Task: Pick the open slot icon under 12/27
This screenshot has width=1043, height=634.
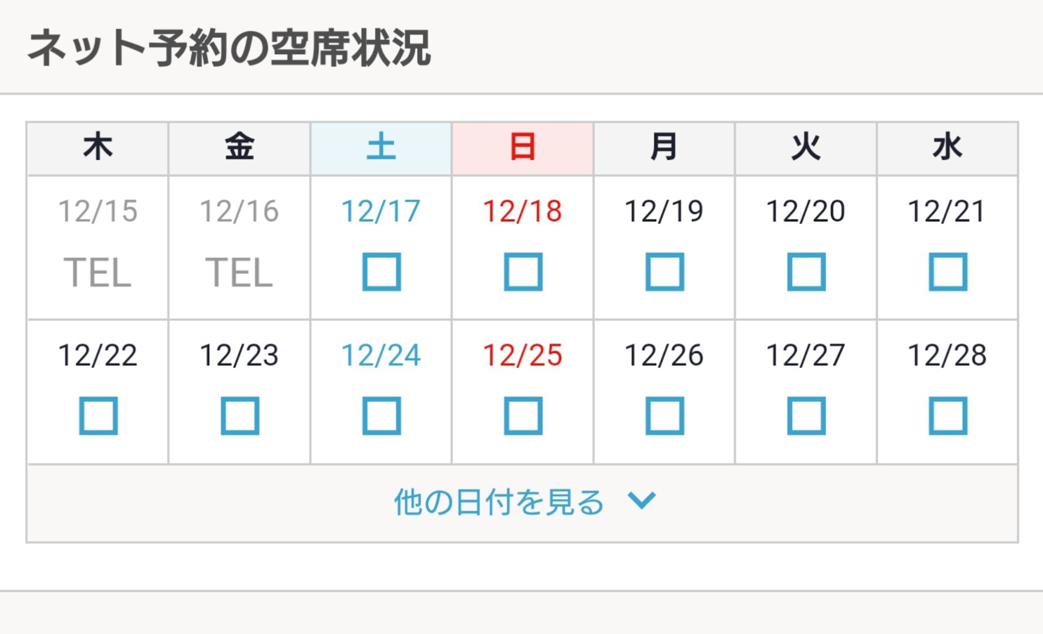Action: tap(806, 416)
